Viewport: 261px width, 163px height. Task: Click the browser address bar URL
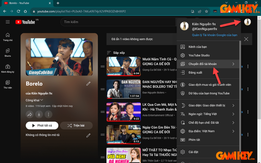click(x=81, y=11)
